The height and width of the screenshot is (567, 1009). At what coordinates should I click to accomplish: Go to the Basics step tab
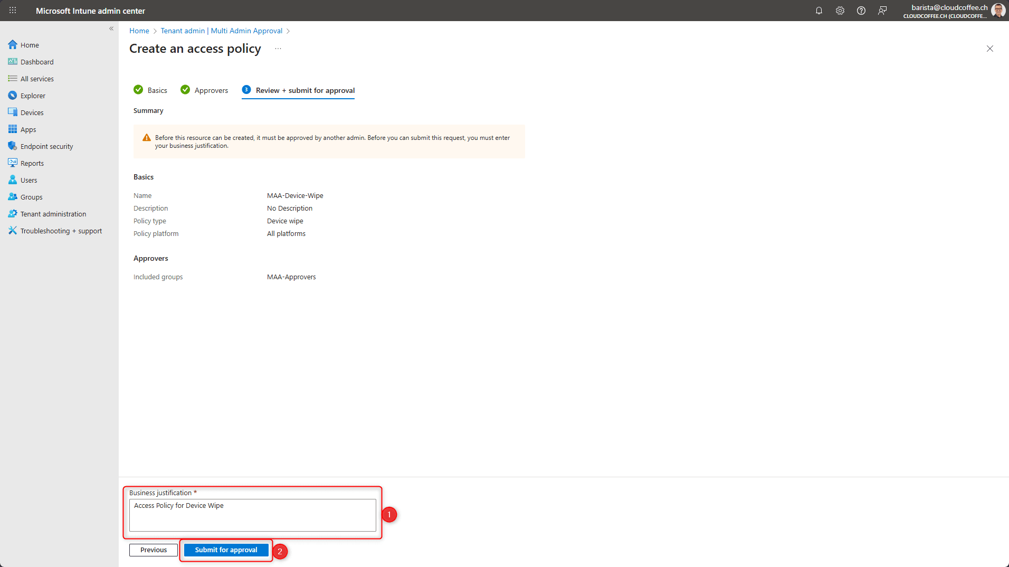(x=150, y=90)
